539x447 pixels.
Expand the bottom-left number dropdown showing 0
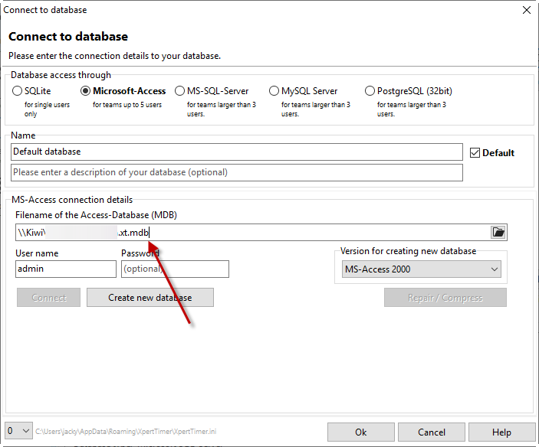coord(18,432)
